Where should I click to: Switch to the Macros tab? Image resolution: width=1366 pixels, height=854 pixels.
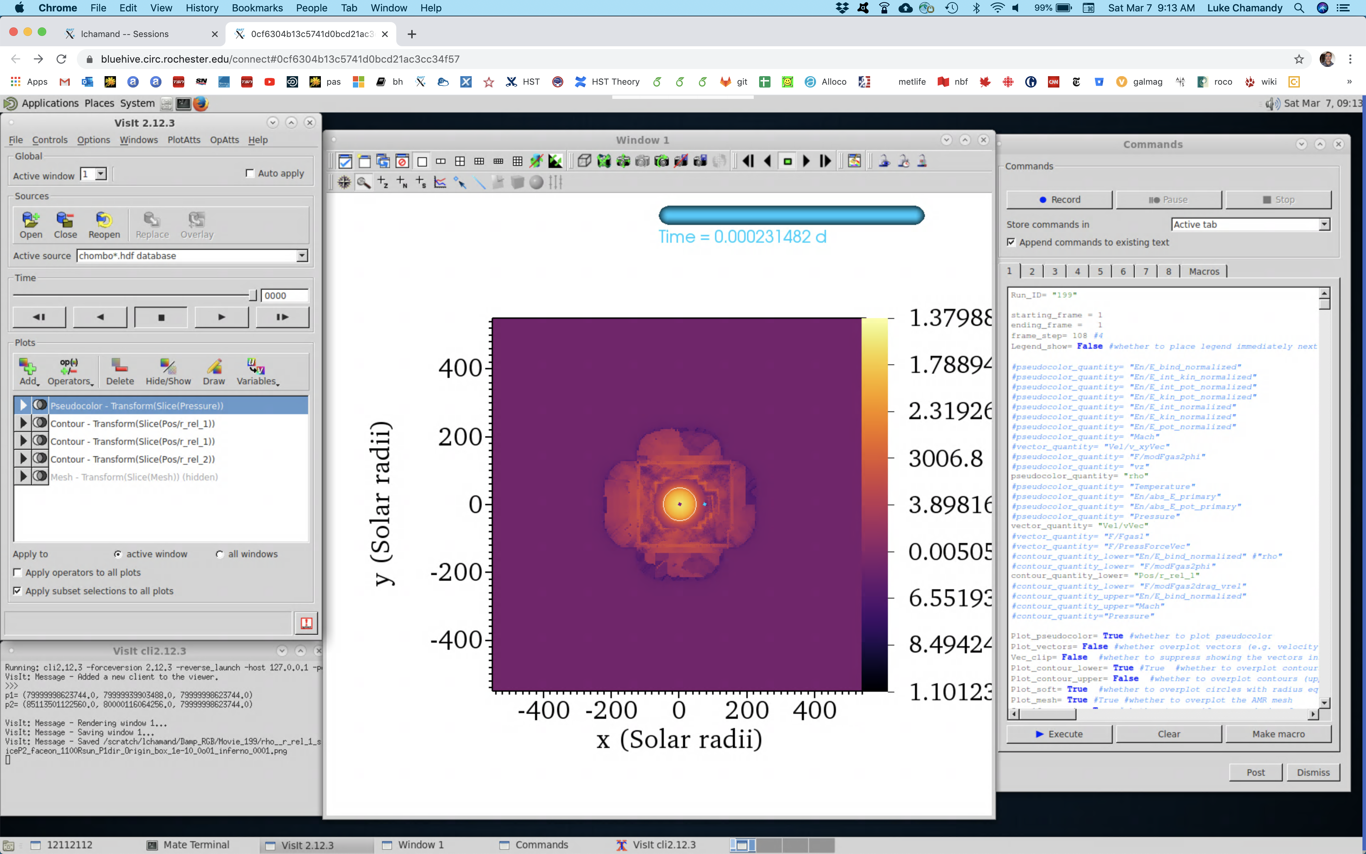pyautogui.click(x=1203, y=272)
